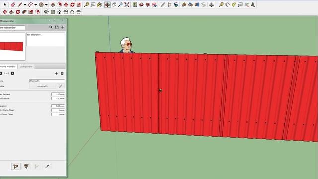318x179 pixels.
Task: Click the red assembly preview thumbnail
Action: pyautogui.click(x=12, y=46)
